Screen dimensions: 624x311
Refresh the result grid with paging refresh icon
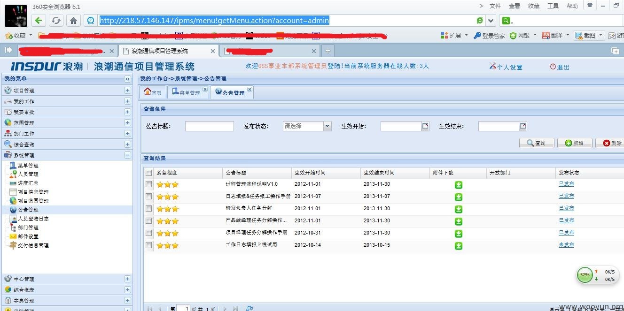coord(250,308)
